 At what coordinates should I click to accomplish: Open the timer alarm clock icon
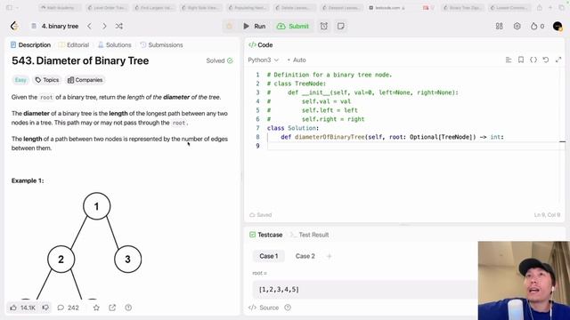coord(324,26)
